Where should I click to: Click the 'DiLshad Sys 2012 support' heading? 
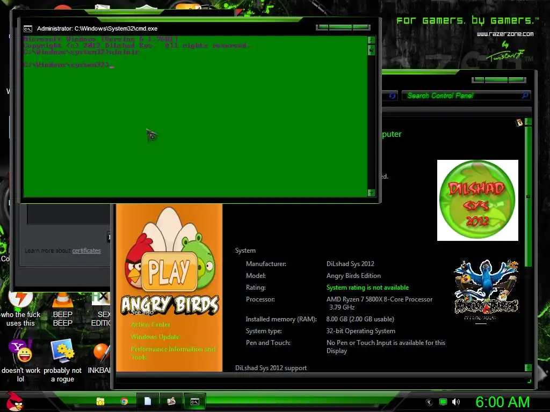point(271,368)
